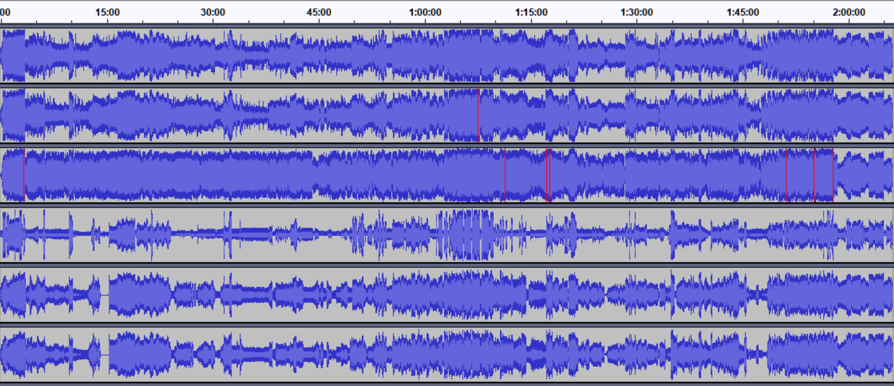Click the red clipping line in the second track
Image resolution: width=894 pixels, height=386 pixels.
(x=478, y=115)
